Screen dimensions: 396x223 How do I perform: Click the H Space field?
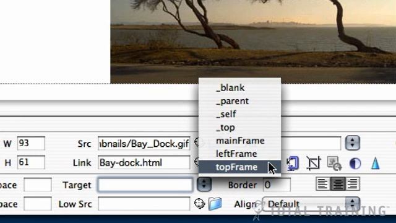coord(38,204)
